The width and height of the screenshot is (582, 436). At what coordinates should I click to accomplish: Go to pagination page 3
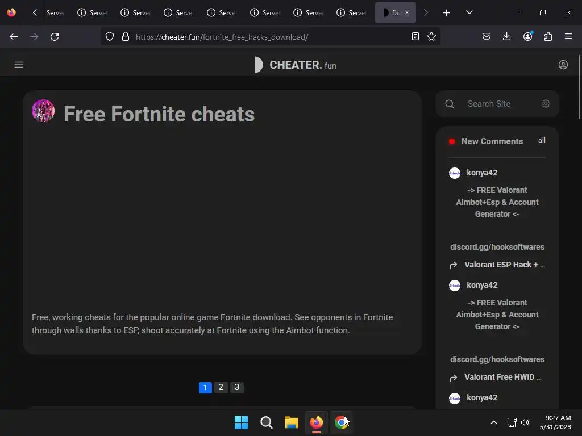click(237, 387)
